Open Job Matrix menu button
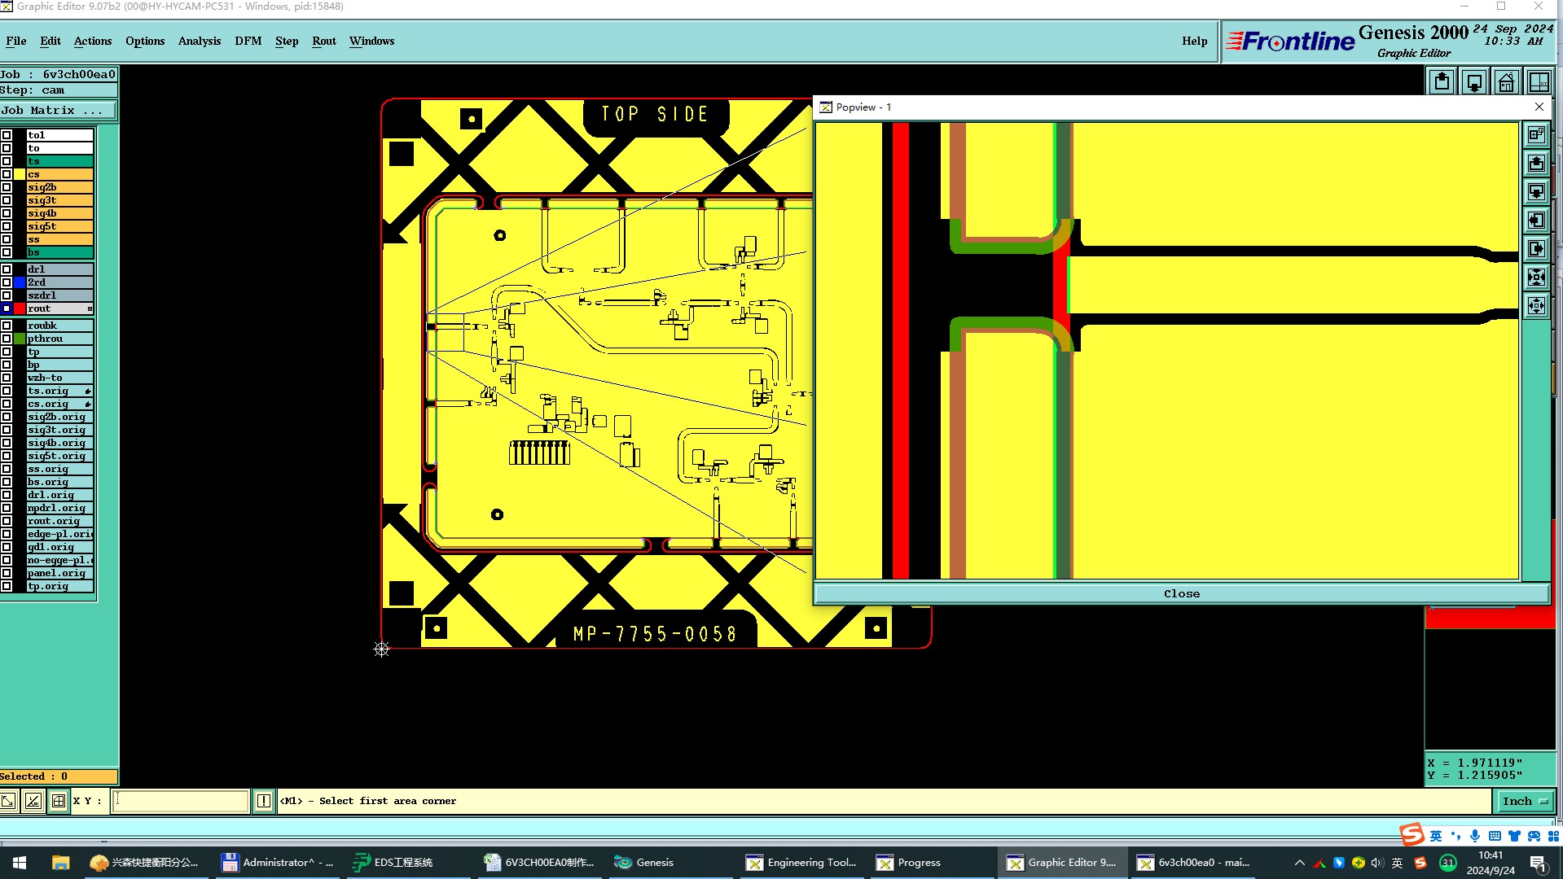This screenshot has width=1563, height=879. point(58,110)
